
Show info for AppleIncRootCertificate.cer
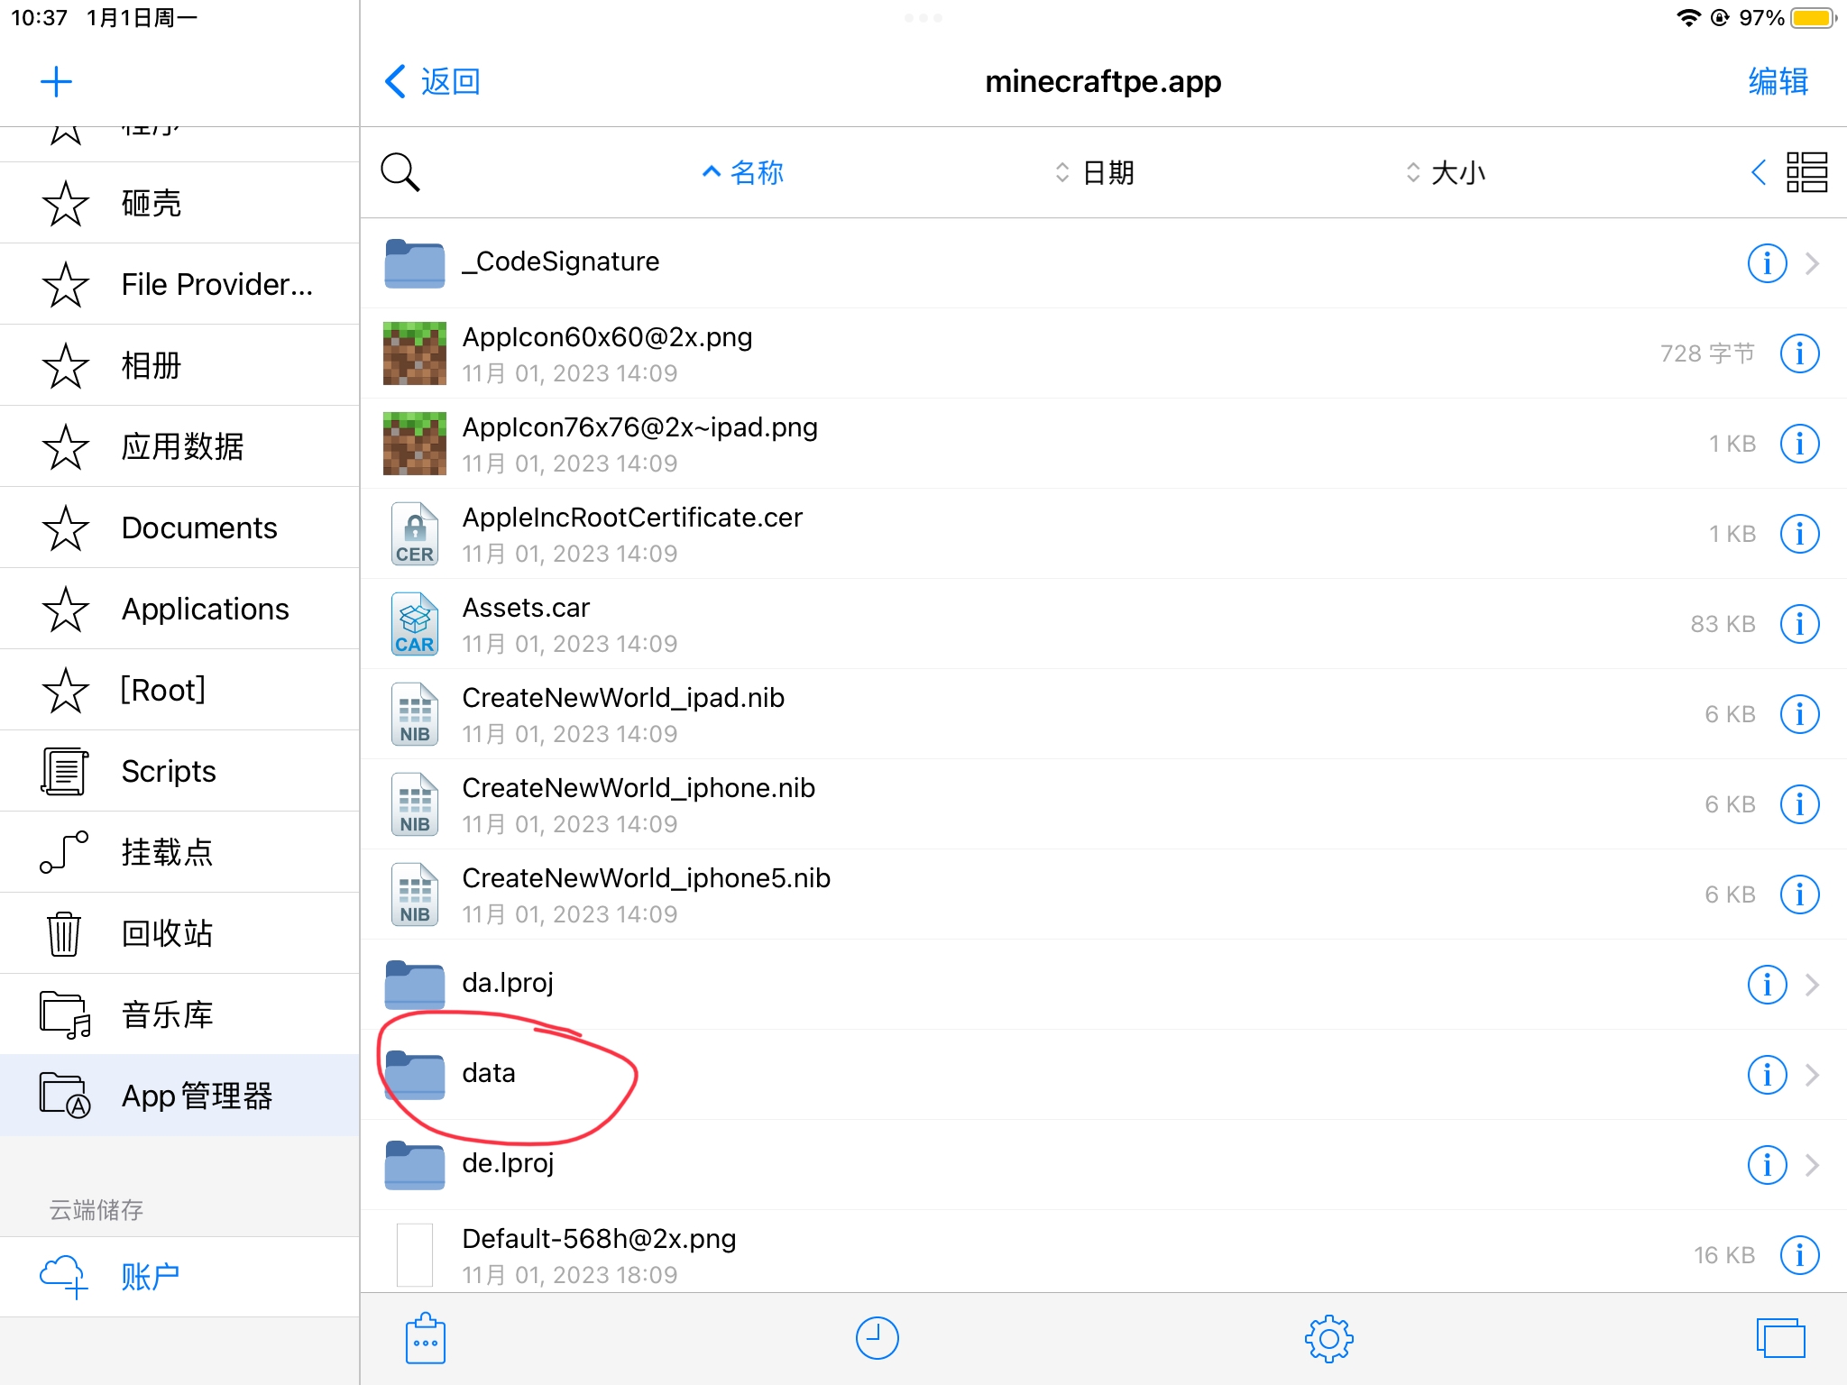coord(1799,534)
